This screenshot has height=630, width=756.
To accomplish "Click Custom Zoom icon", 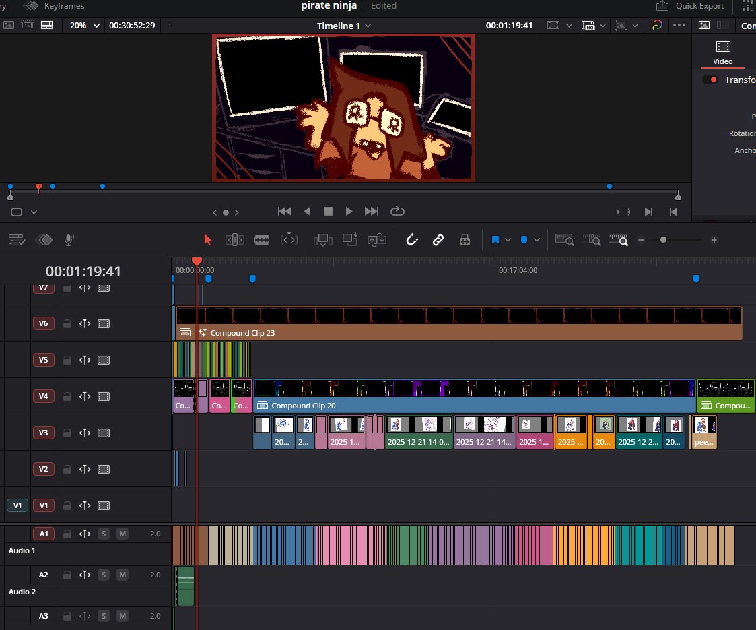I will (619, 240).
